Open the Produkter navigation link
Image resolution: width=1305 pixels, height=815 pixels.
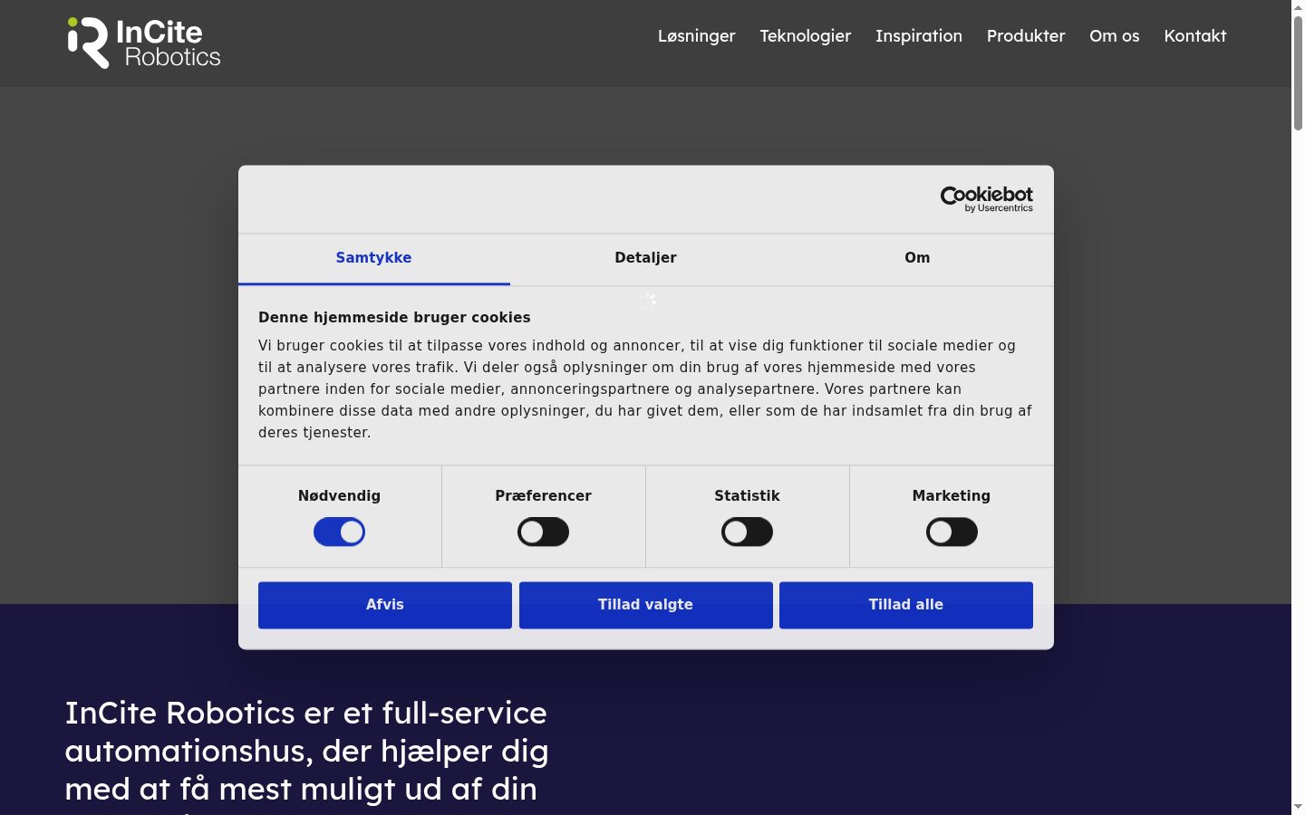1026,36
